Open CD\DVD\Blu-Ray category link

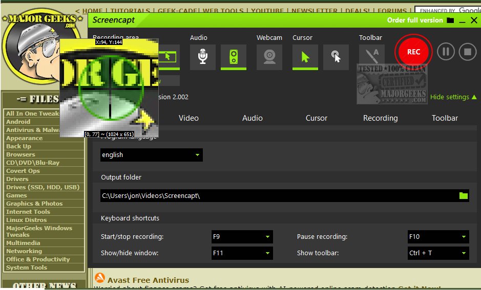point(32,163)
